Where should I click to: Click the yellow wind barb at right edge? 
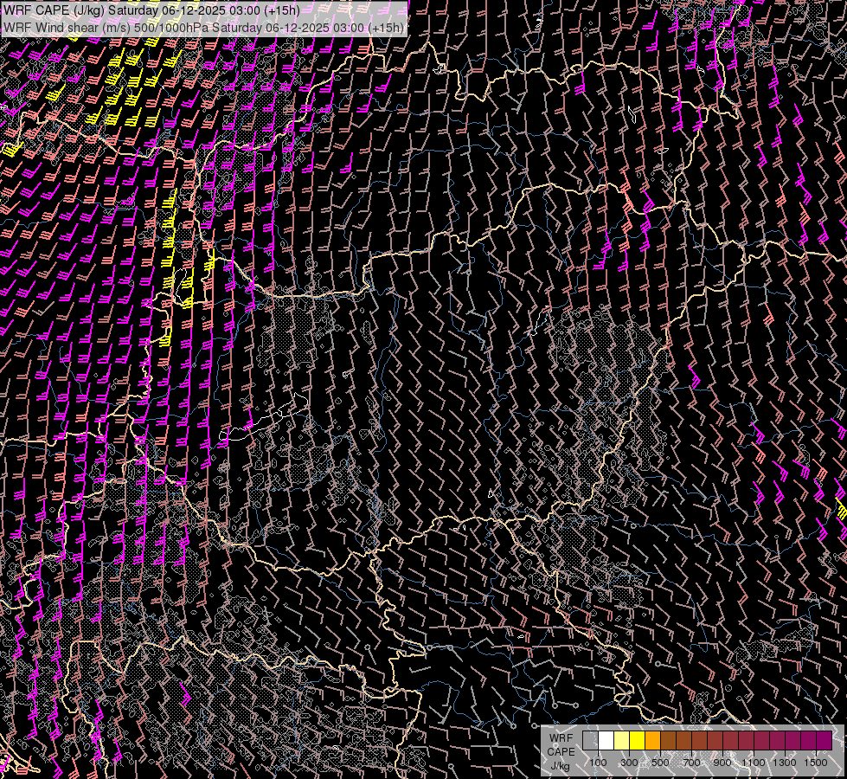click(841, 511)
